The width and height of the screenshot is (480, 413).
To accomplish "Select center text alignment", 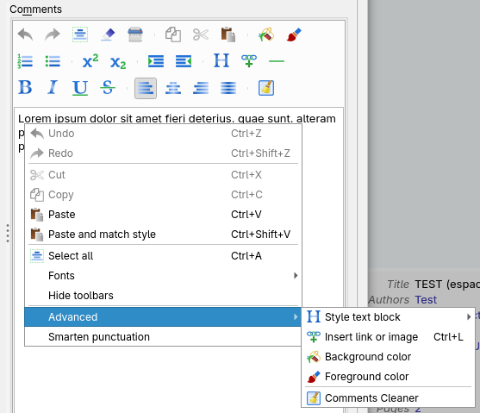I will pos(173,88).
